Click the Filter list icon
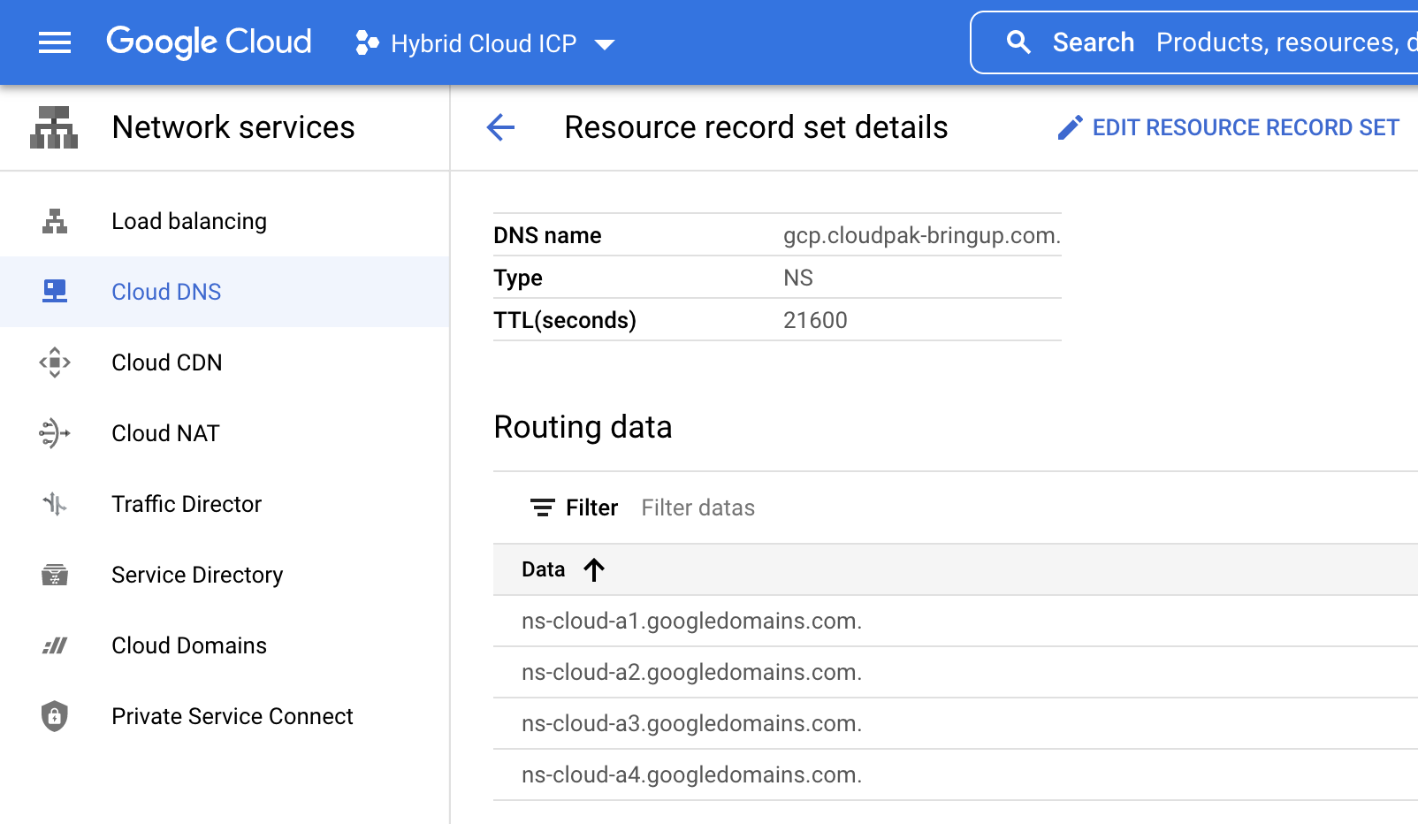Viewport: 1418px width, 824px height. pyautogui.click(x=543, y=507)
